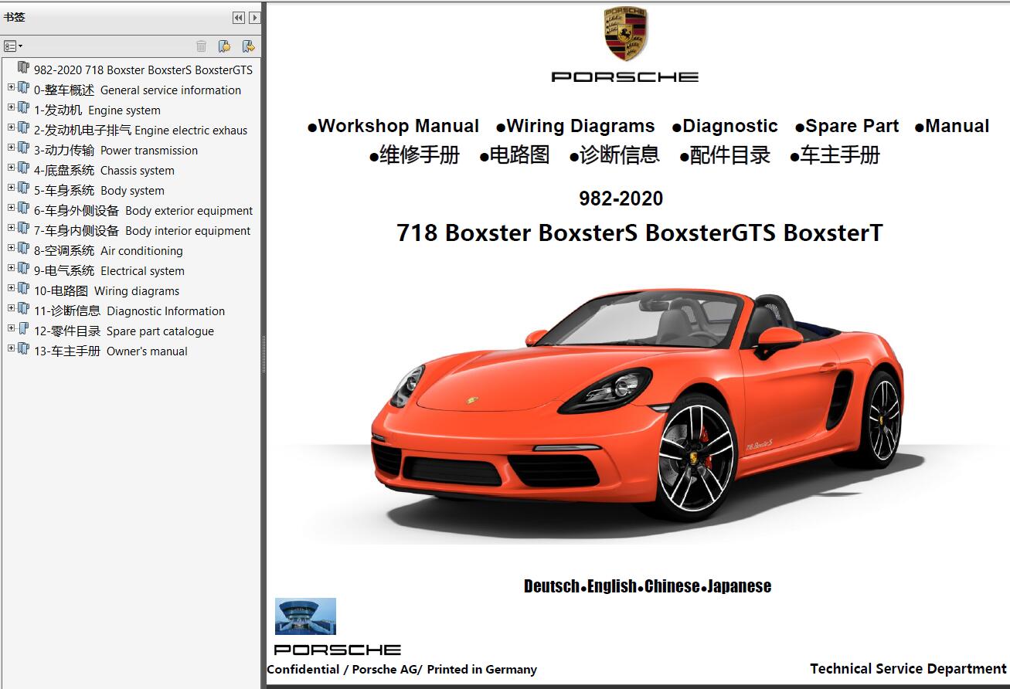The width and height of the screenshot is (1010, 689).
Task: Open the Wiring diagrams bookmark label
Action: [107, 291]
